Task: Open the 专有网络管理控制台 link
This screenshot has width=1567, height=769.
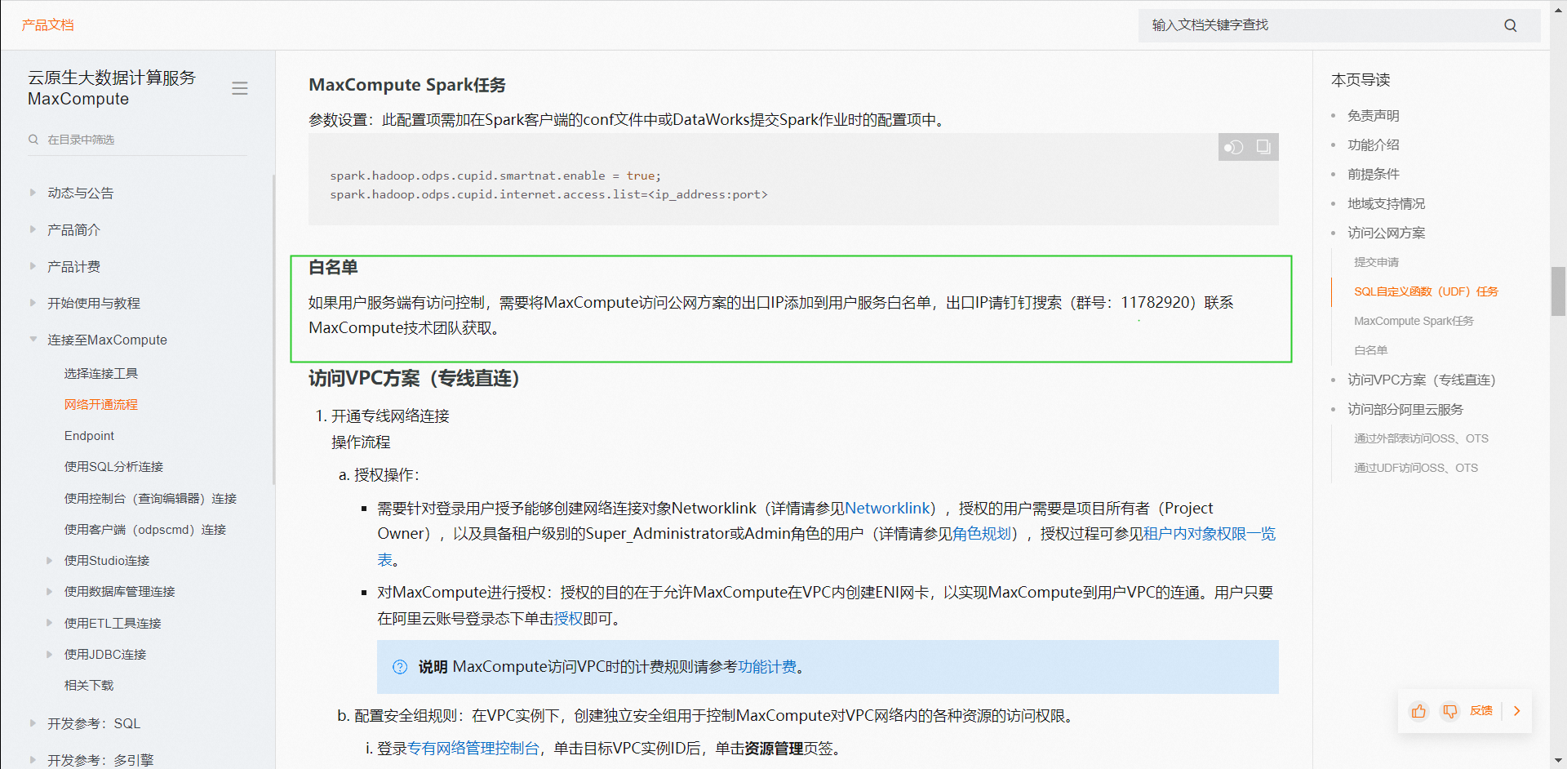Action: pyautogui.click(x=473, y=749)
